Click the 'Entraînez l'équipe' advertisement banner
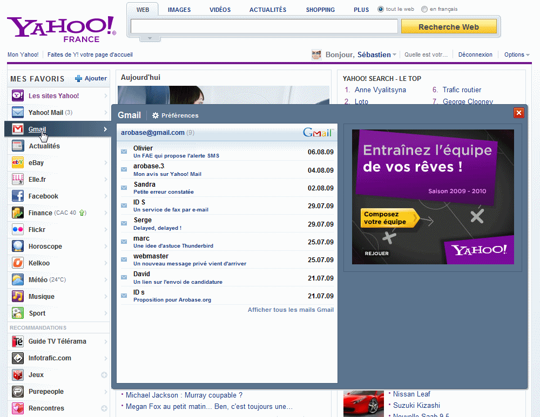 click(433, 197)
